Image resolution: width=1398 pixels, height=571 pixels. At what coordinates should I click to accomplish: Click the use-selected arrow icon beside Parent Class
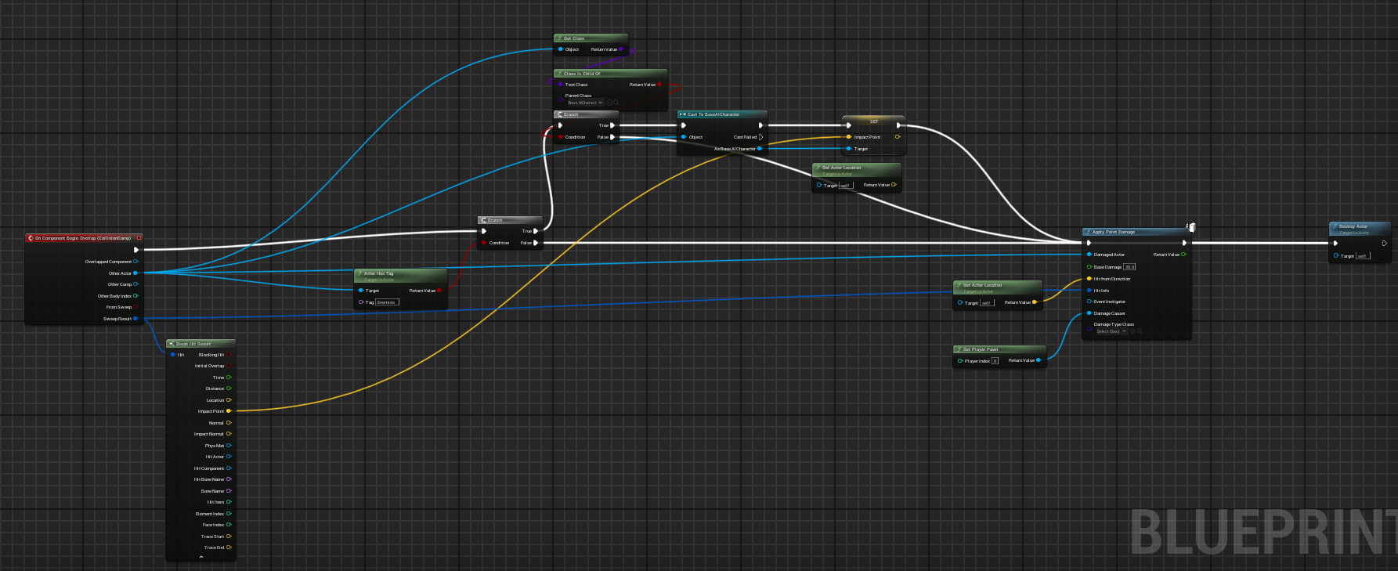point(609,103)
